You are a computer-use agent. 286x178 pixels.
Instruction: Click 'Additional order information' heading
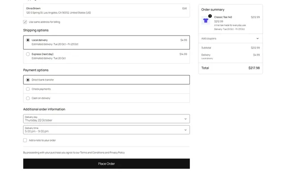pos(44,109)
